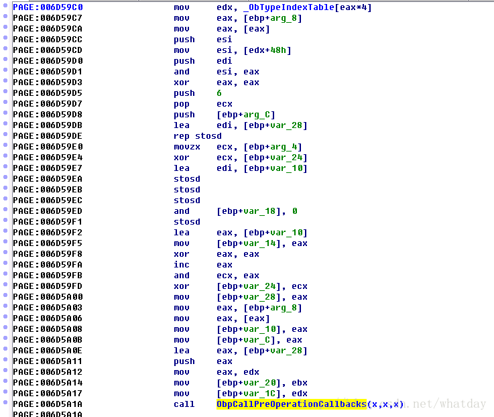Click 'movzx' mnemonic

(187, 147)
